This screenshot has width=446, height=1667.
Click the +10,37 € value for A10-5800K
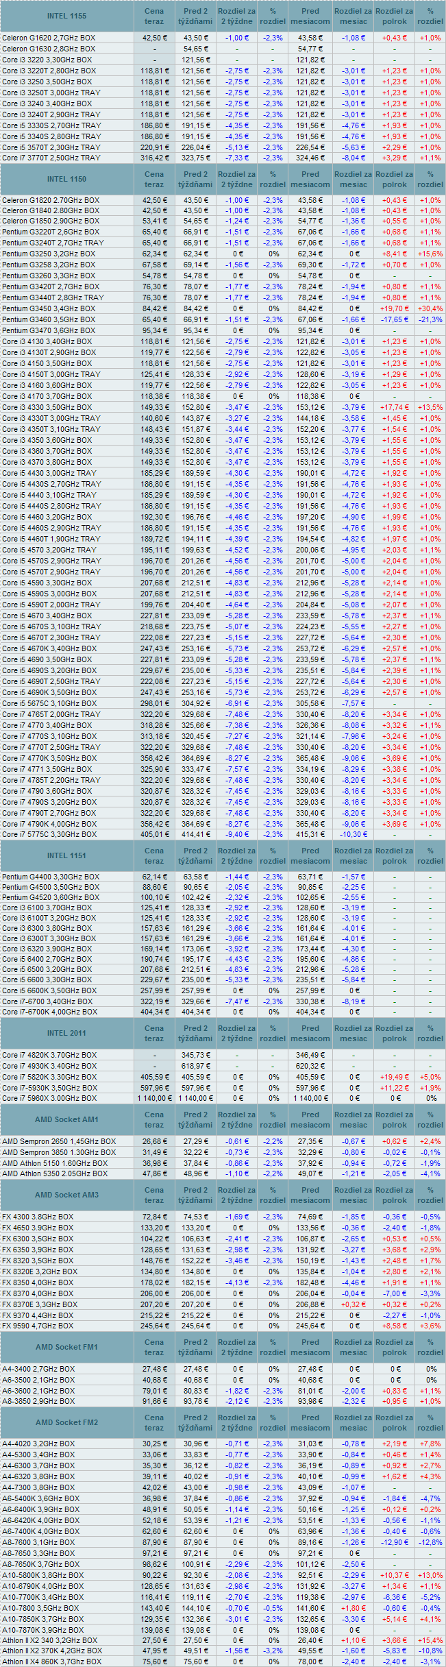pyautogui.click(x=395, y=1575)
